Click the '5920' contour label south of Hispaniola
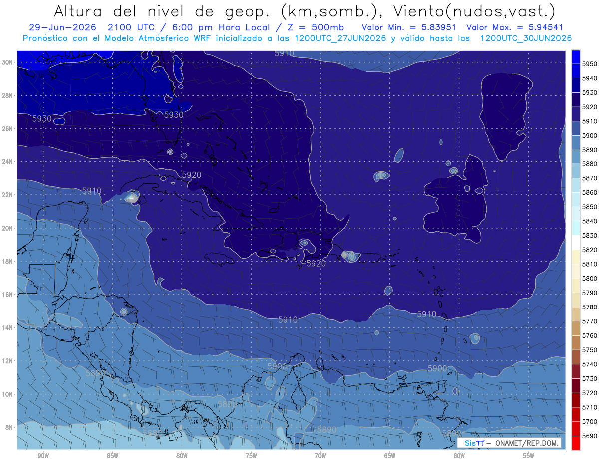 coord(316,263)
